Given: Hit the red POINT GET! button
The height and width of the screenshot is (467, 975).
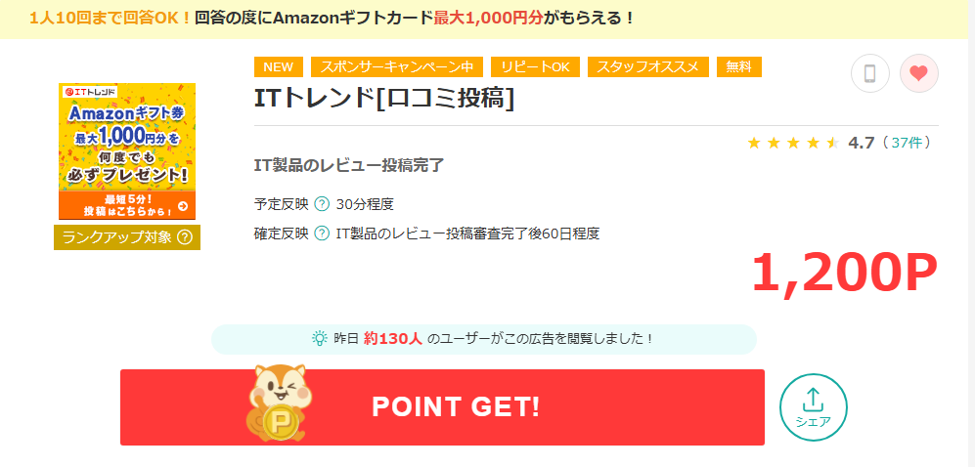Looking at the screenshot, I should pyautogui.click(x=442, y=407).
